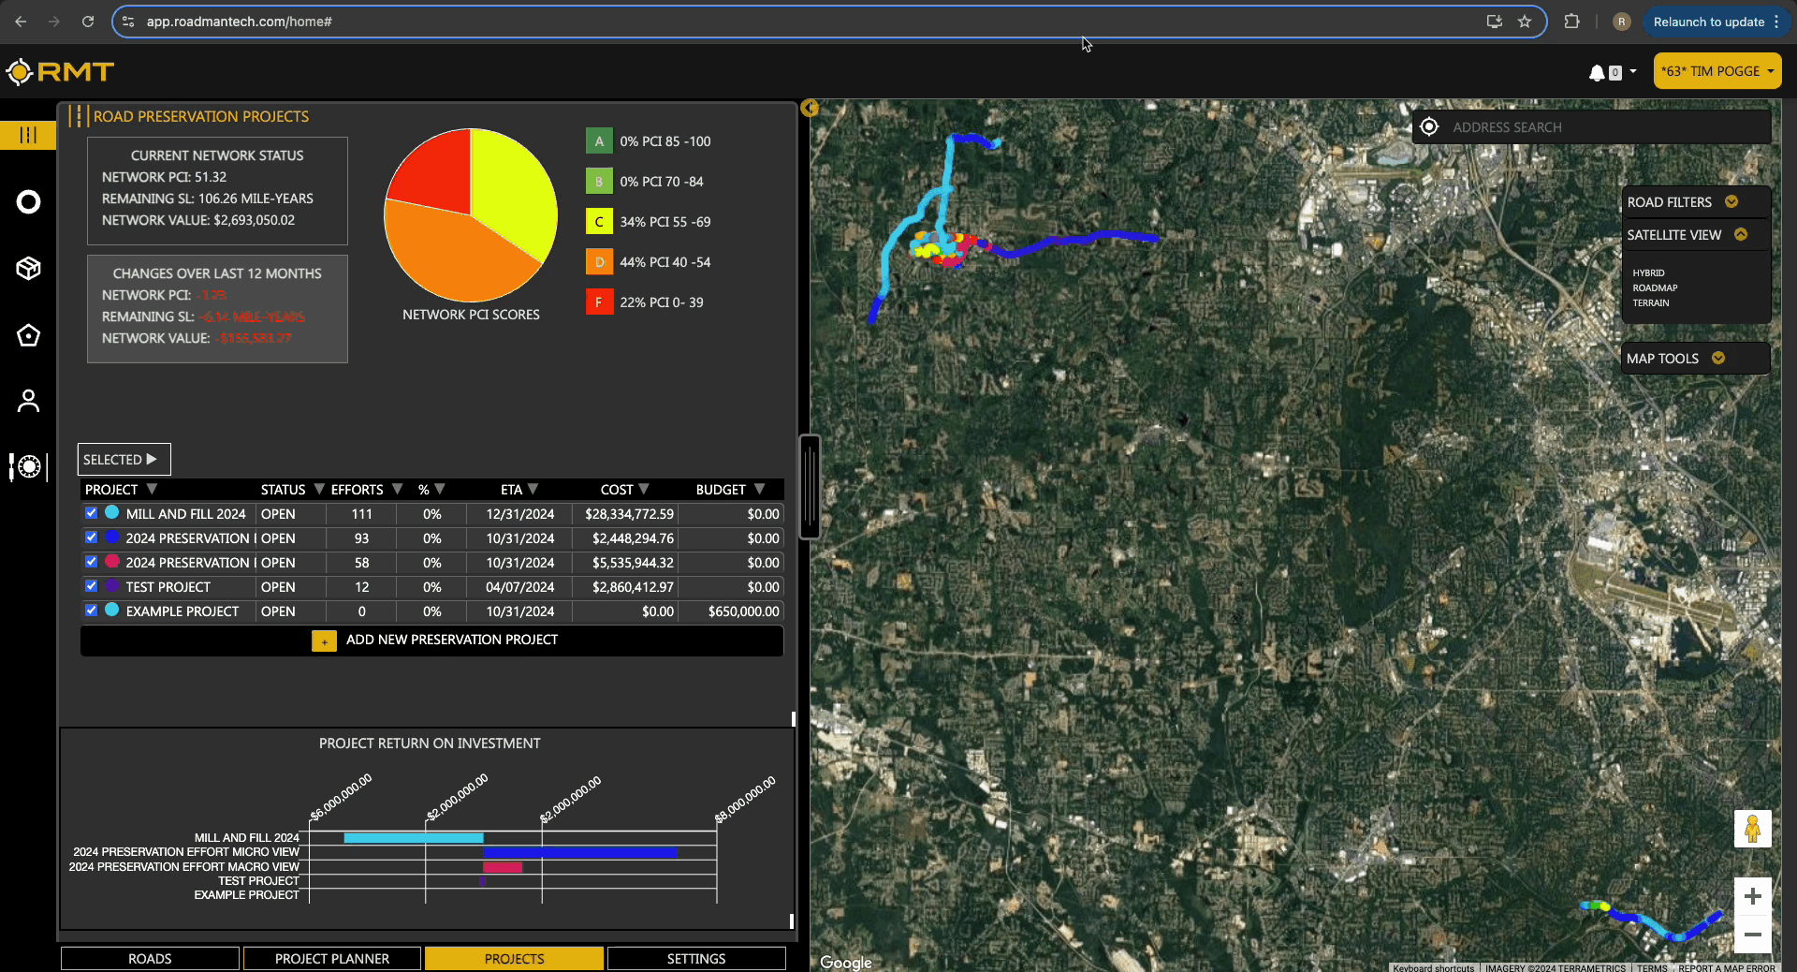Click the circle icon in left sidebar
The width and height of the screenshot is (1797, 972).
coord(28,202)
